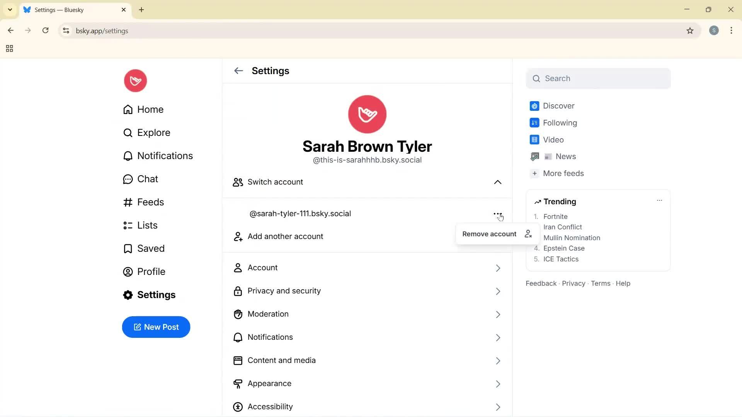Click the Feeds hashtag icon

coord(128,202)
